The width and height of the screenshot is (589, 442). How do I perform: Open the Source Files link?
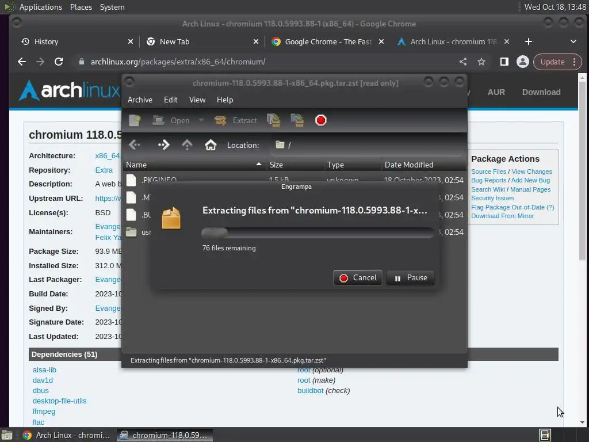click(489, 172)
